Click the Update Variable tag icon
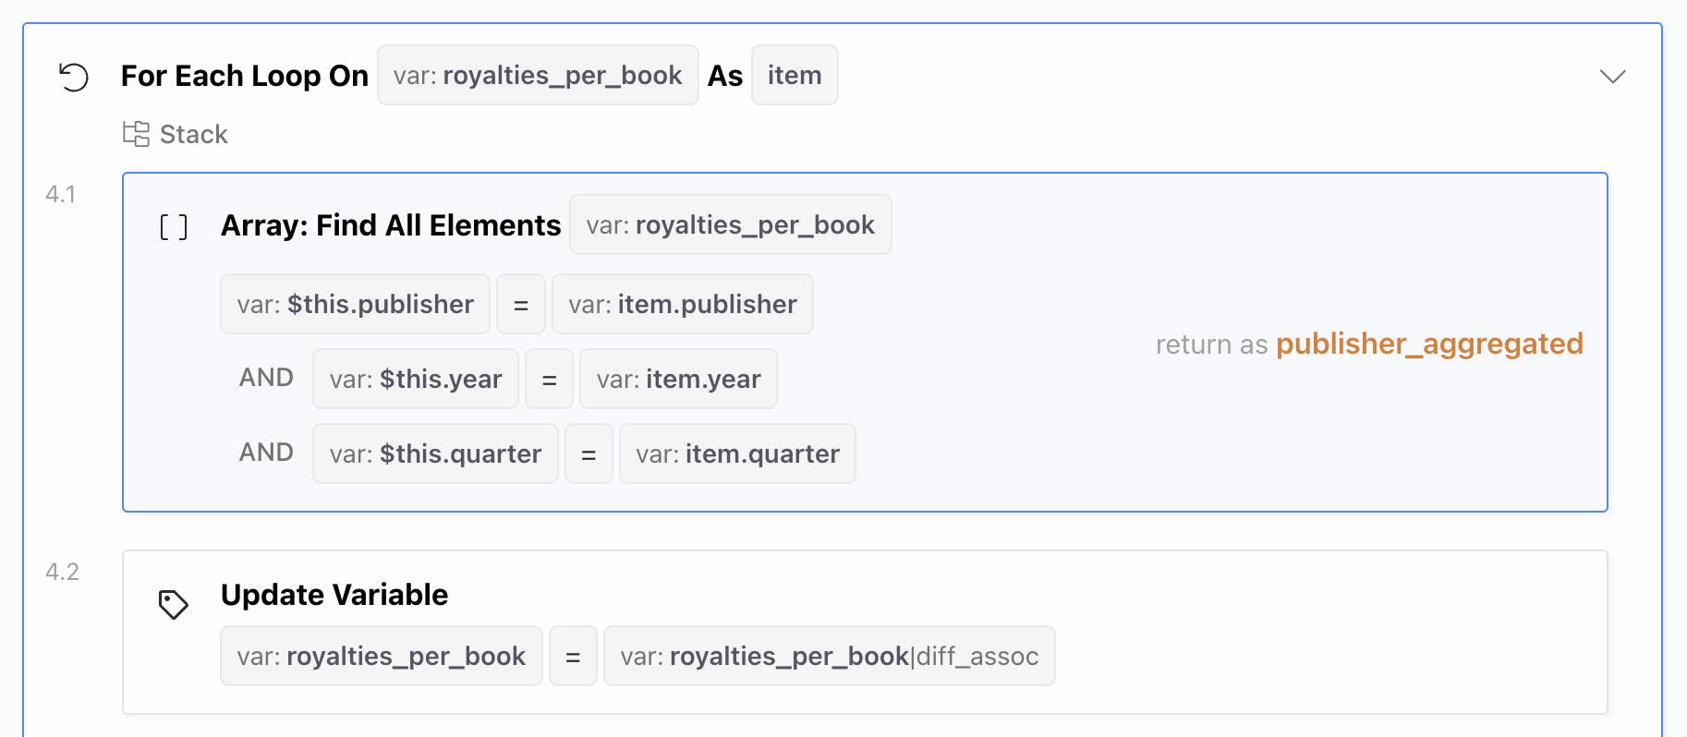1687x737 pixels. tap(173, 605)
